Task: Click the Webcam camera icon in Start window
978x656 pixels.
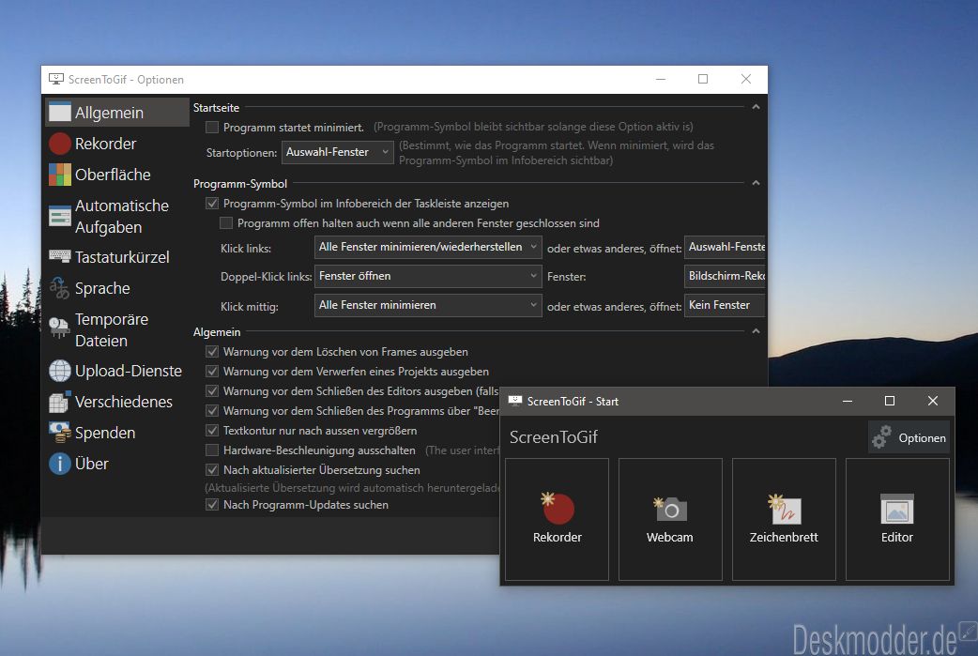Action: point(670,509)
